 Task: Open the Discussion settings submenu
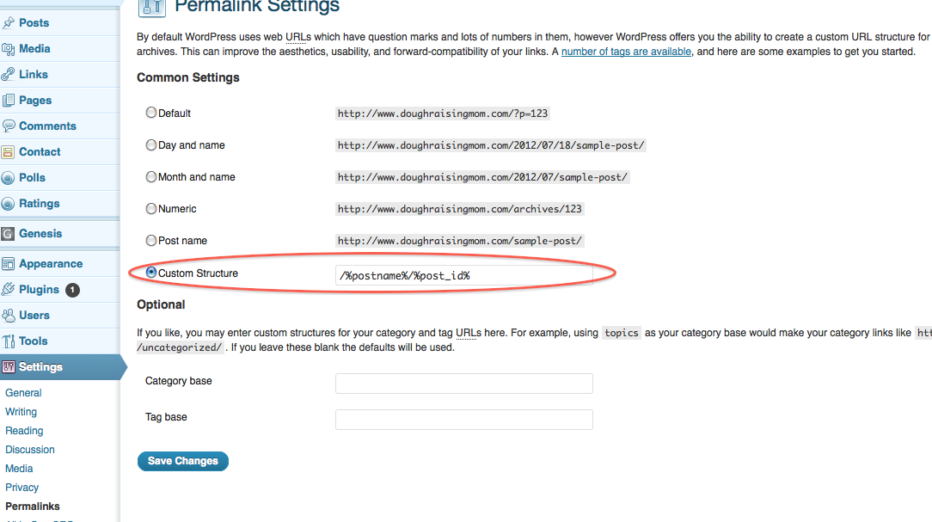[30, 450]
